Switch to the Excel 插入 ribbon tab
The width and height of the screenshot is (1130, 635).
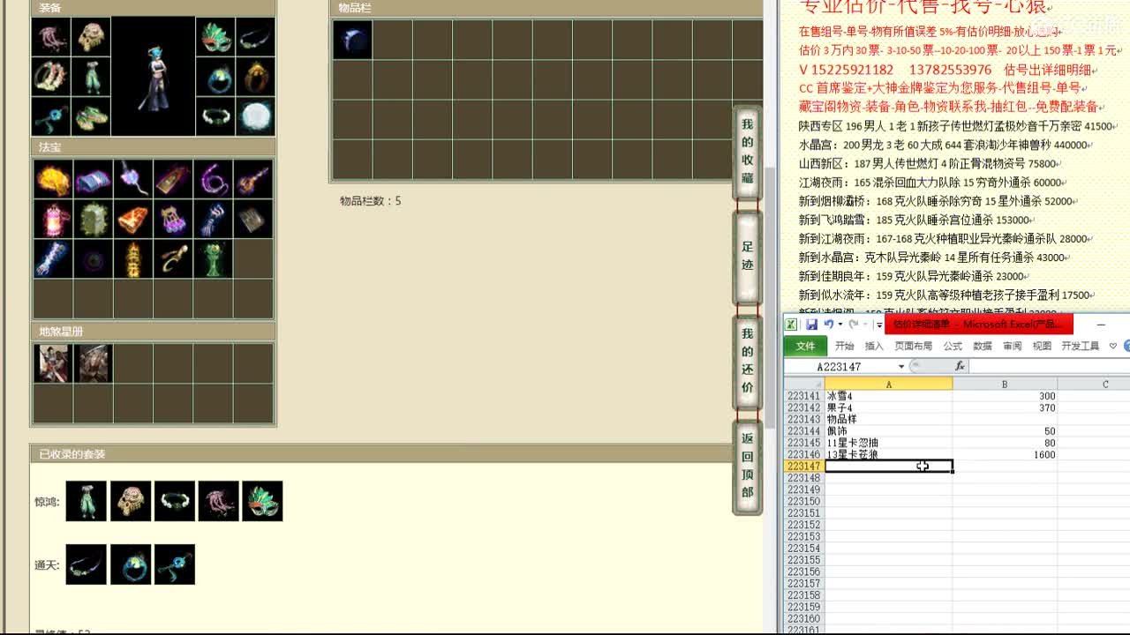click(x=874, y=346)
